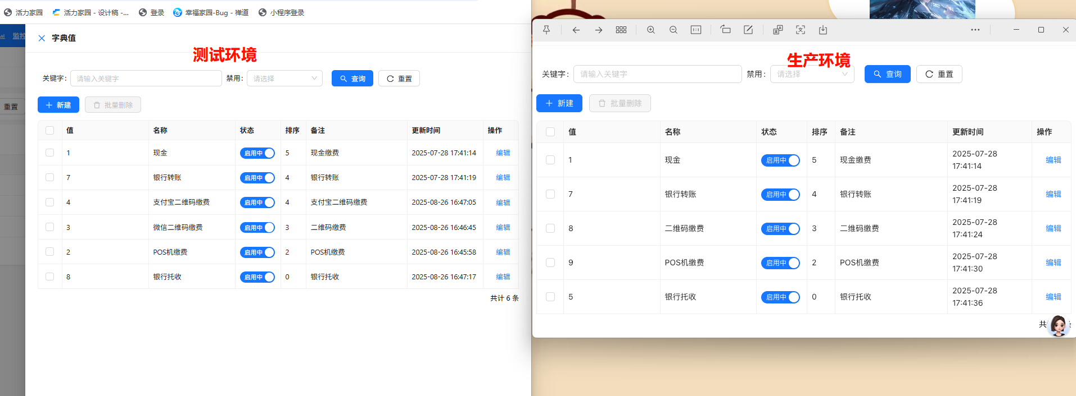Screen dimensions: 1076x396
Task: Check the 二维码缴费 row in production table
Action: coord(550,228)
